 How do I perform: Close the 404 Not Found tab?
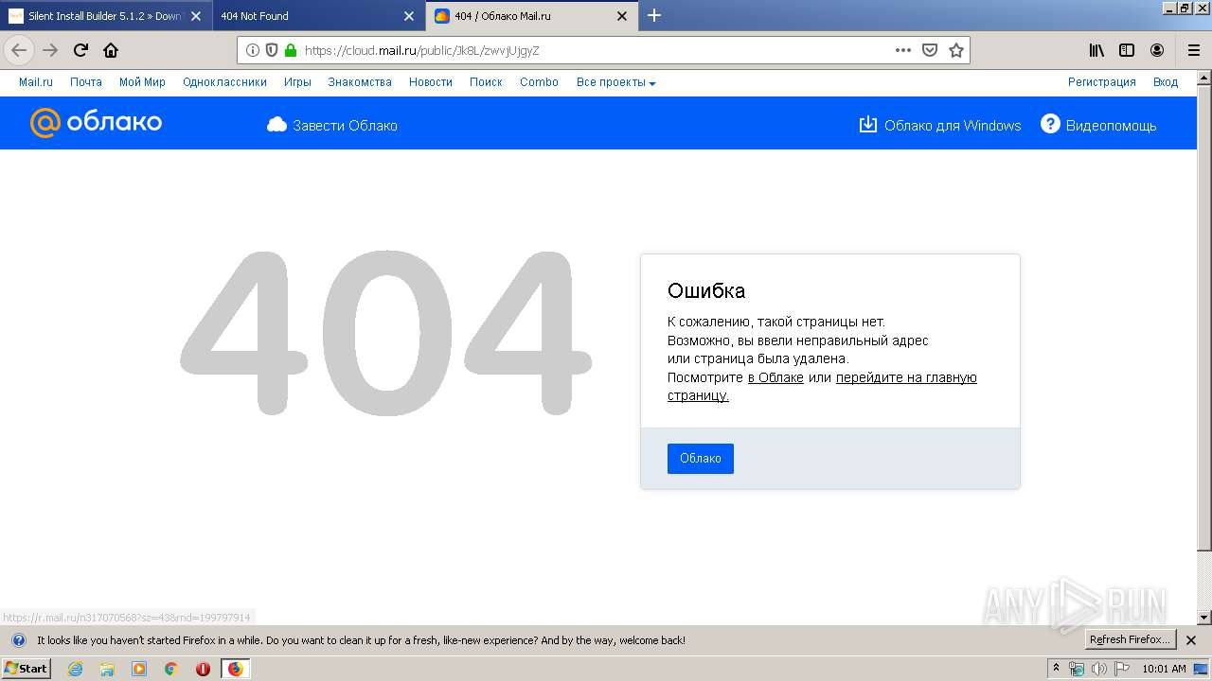(x=409, y=16)
